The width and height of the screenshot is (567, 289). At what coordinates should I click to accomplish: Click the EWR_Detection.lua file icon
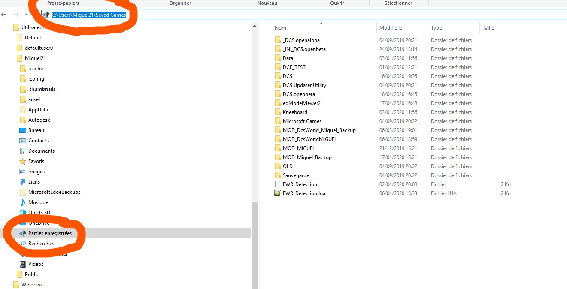277,193
